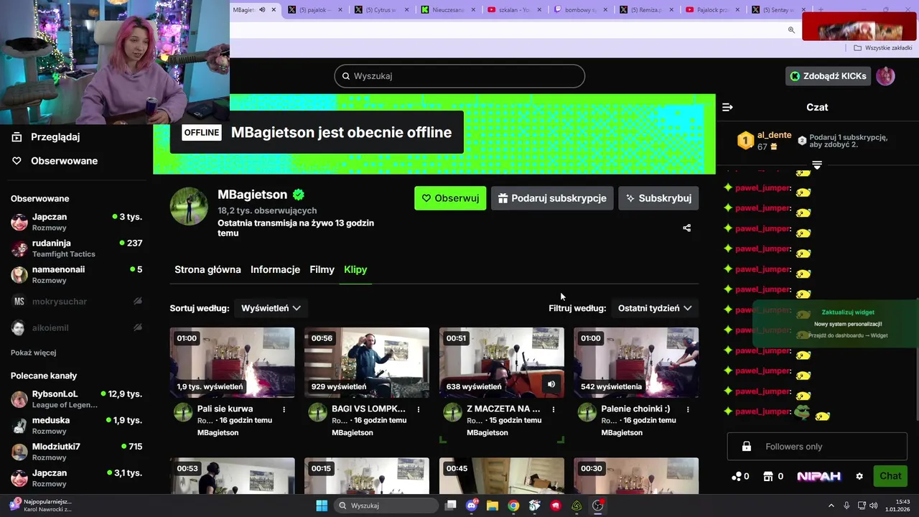Open user profile avatar in top bar
The height and width of the screenshot is (517, 919).
point(885,76)
